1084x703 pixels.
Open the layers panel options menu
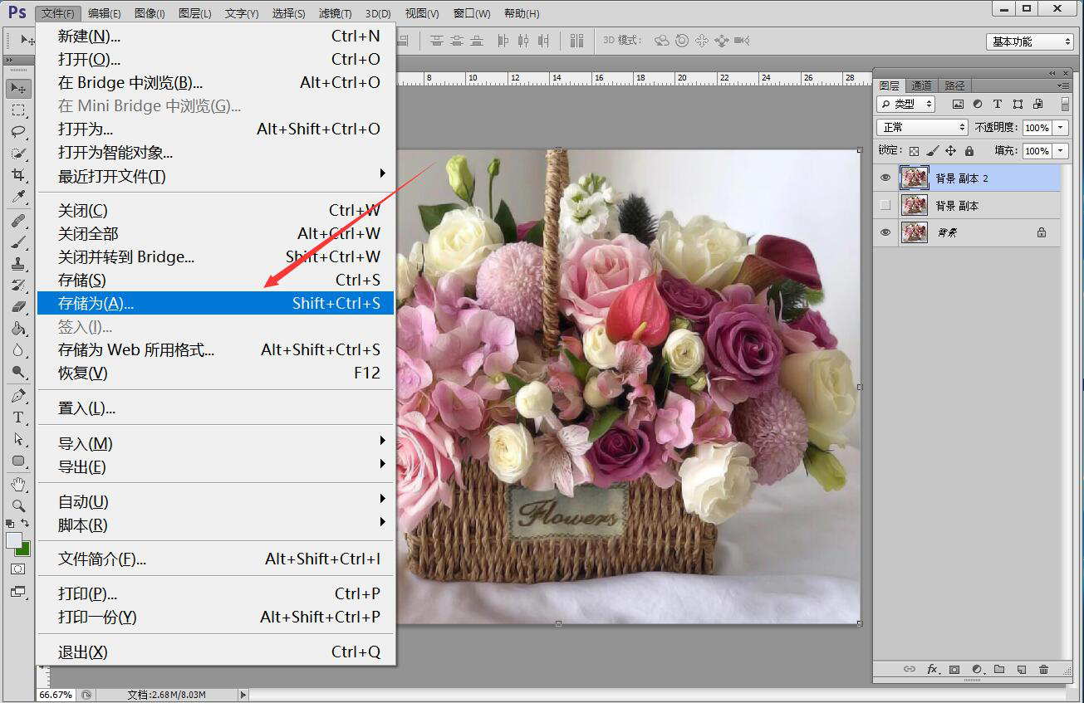click(x=1062, y=85)
